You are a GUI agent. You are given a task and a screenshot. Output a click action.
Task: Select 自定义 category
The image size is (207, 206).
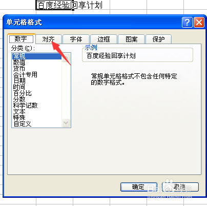point(22,124)
